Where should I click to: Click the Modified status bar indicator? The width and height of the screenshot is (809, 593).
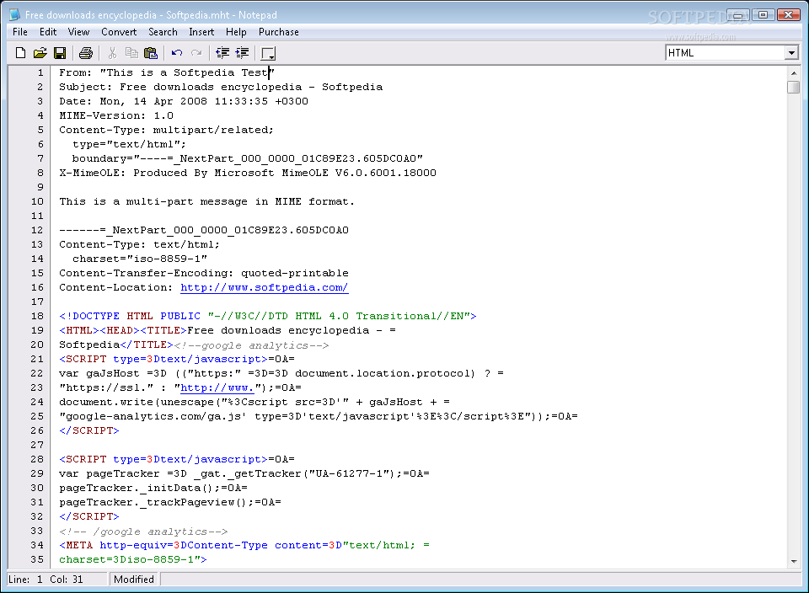134,579
